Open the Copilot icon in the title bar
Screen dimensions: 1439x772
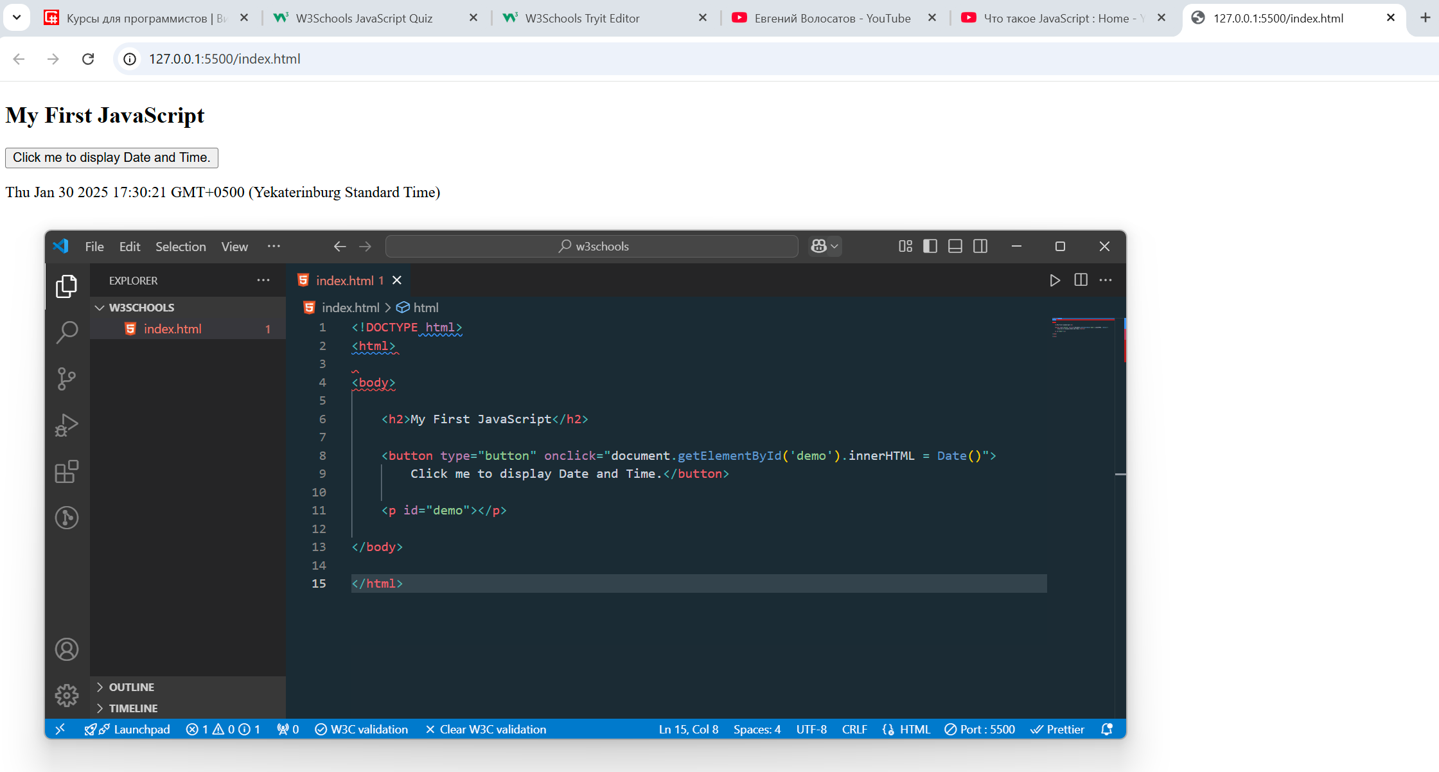point(818,246)
